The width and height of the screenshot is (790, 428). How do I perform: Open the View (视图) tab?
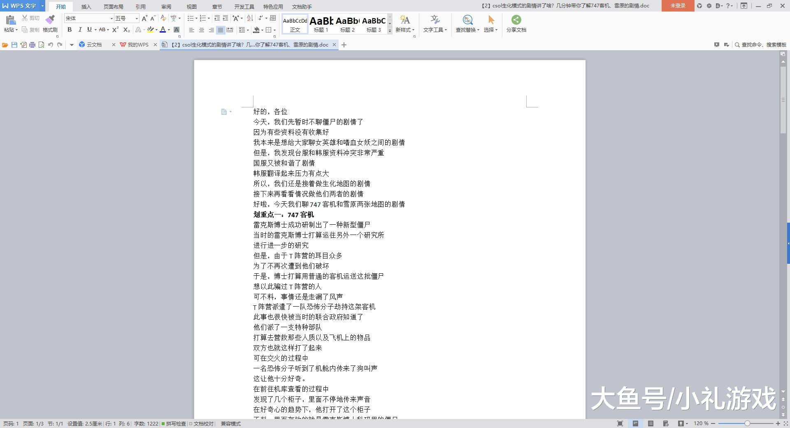(192, 7)
